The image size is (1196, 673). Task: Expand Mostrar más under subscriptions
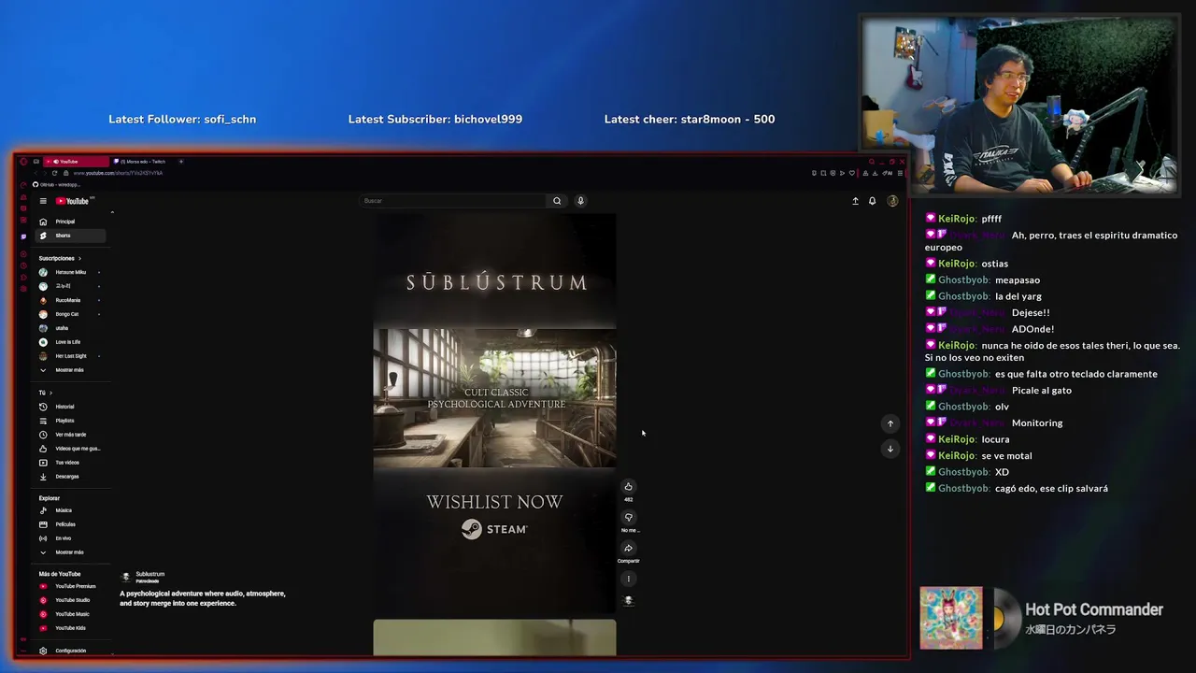[x=72, y=370]
